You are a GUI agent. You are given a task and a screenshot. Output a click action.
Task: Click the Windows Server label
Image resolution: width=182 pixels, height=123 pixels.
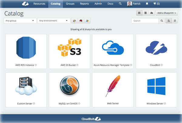click(x=155, y=104)
